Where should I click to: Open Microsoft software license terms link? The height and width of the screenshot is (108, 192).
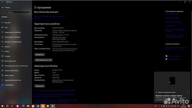(55, 101)
